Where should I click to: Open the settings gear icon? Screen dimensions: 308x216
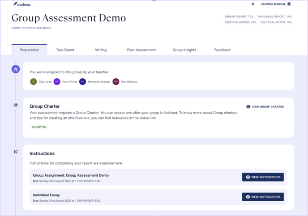253,4
